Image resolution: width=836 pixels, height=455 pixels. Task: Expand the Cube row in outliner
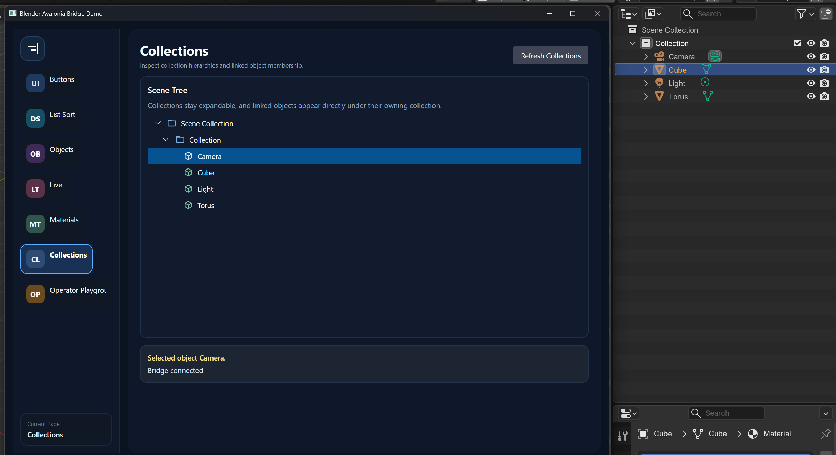coord(646,70)
